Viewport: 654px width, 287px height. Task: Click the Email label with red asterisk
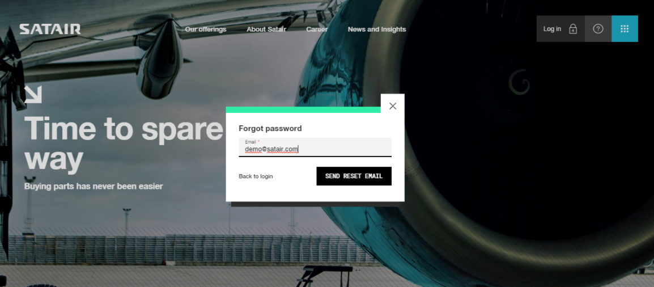tap(252, 142)
